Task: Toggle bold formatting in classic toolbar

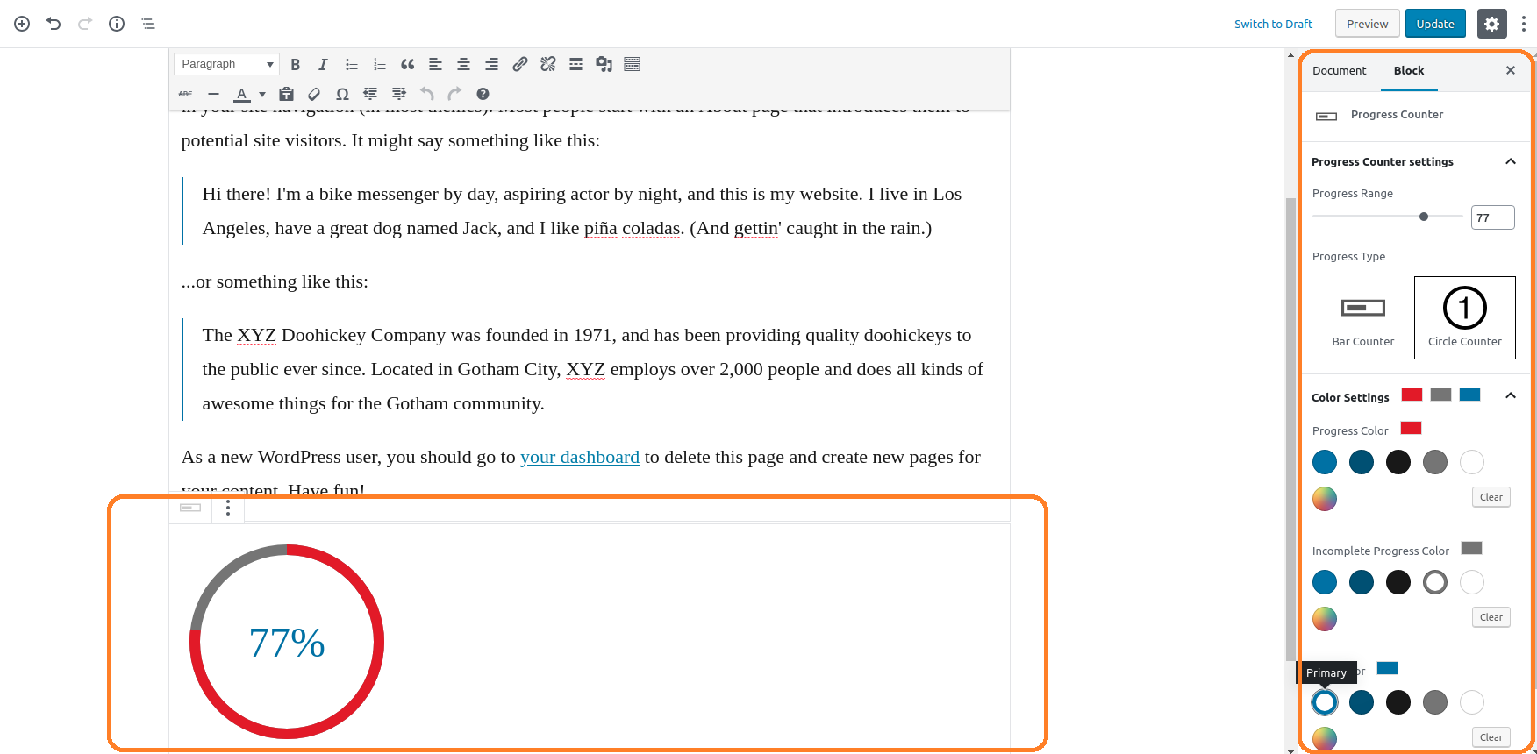Action: 296,64
